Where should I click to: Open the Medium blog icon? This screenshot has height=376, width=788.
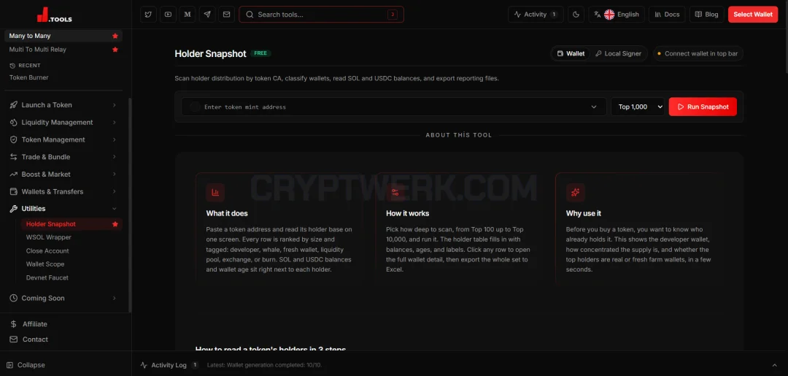click(x=188, y=14)
